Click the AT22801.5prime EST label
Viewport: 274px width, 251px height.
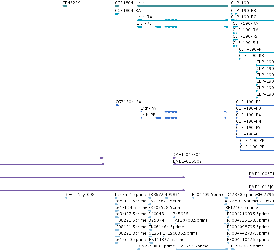click(241, 201)
